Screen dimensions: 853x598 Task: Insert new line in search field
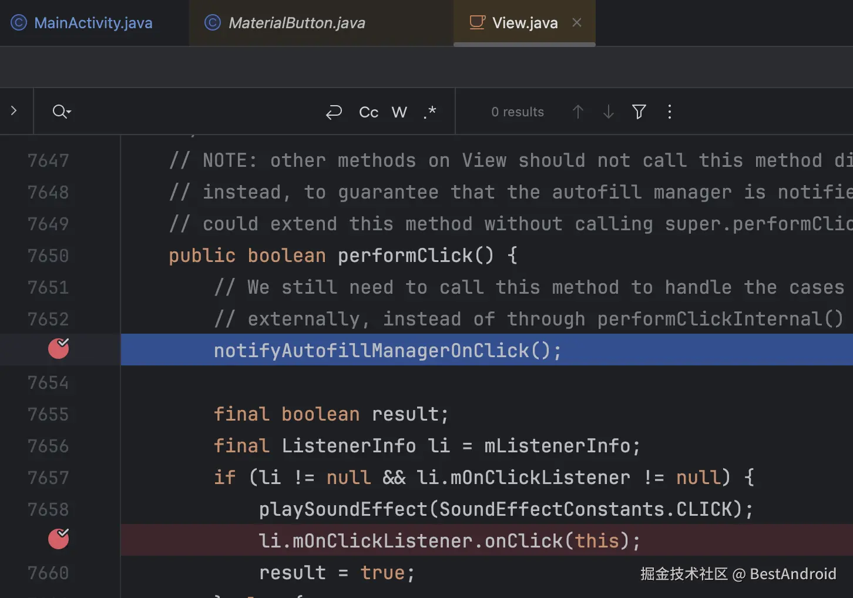click(x=334, y=112)
